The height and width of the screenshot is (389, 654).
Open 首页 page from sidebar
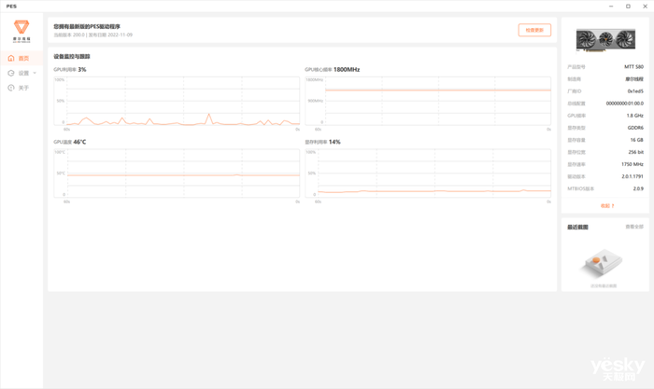tap(21, 59)
